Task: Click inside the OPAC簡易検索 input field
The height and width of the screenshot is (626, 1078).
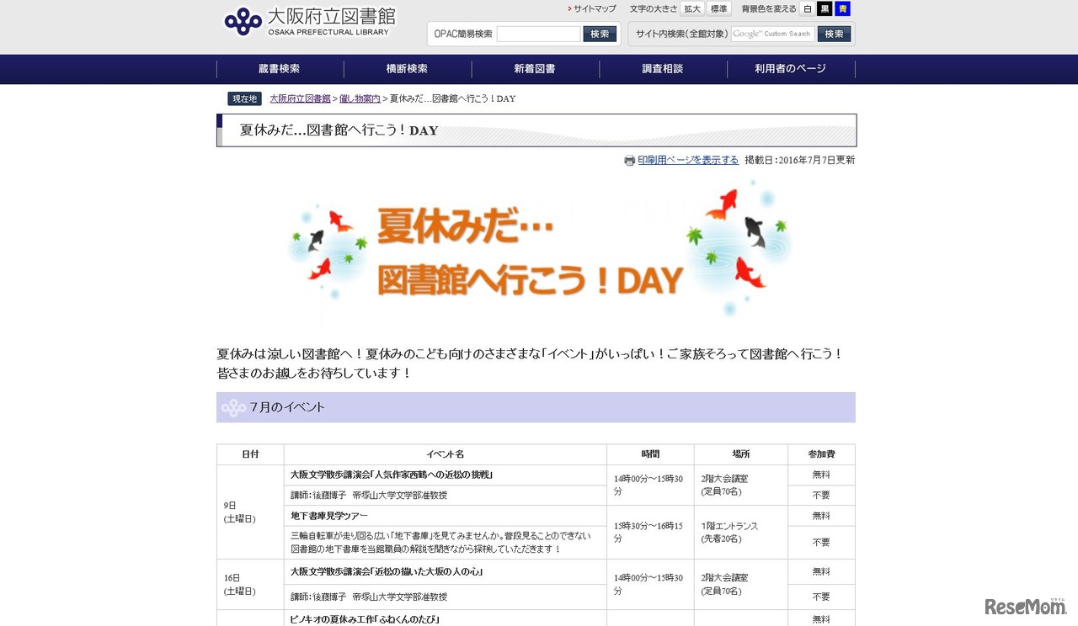Action: pos(537,33)
